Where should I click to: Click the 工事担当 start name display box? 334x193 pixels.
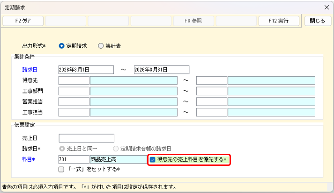[x=134, y=112]
